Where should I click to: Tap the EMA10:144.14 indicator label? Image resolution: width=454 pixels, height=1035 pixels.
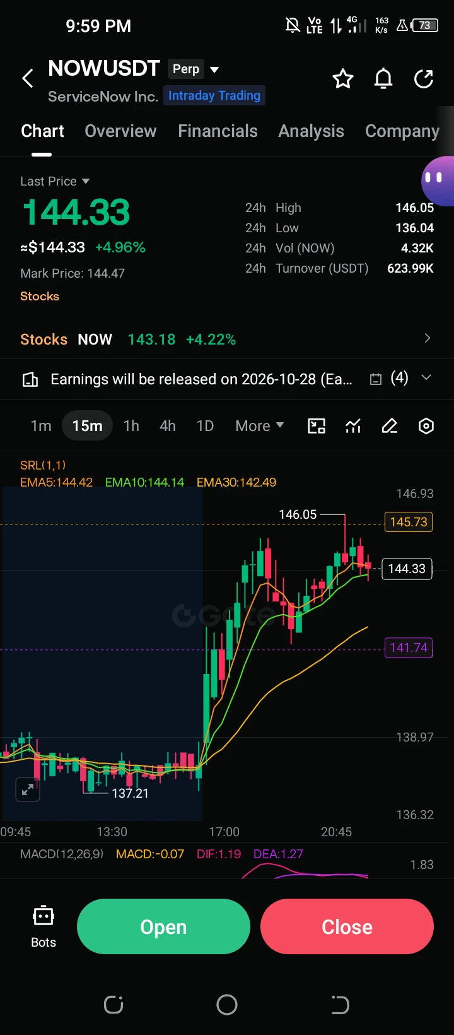(144, 482)
